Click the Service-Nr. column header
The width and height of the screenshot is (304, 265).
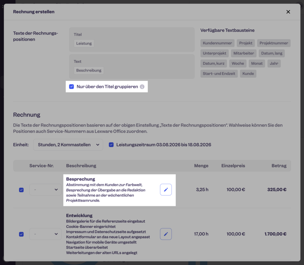(41, 166)
